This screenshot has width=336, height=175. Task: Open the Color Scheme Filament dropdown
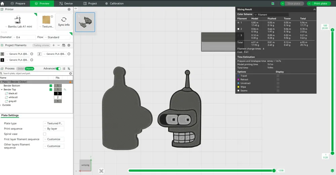[x=271, y=15]
